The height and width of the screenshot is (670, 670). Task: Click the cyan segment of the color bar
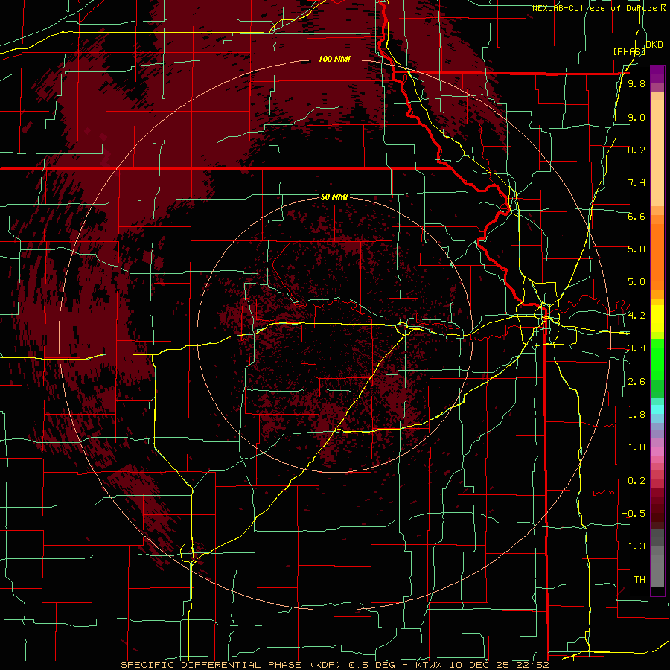click(657, 409)
